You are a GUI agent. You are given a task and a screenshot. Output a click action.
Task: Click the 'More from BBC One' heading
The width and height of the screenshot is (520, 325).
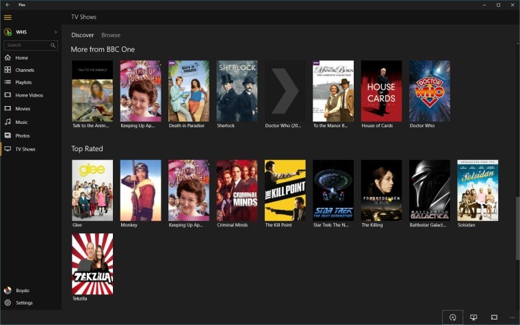click(x=103, y=49)
